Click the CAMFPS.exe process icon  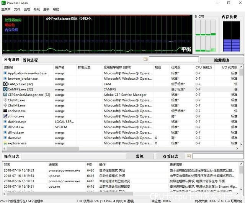5,89
